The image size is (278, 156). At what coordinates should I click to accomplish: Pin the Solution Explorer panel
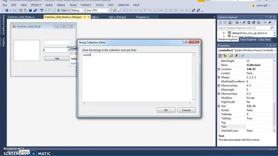pos(270,17)
